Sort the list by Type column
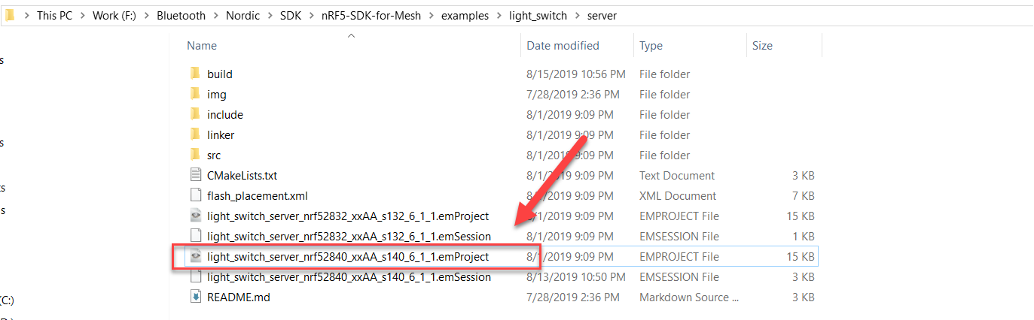Image resolution: width=1034 pixels, height=320 pixels. 651,45
